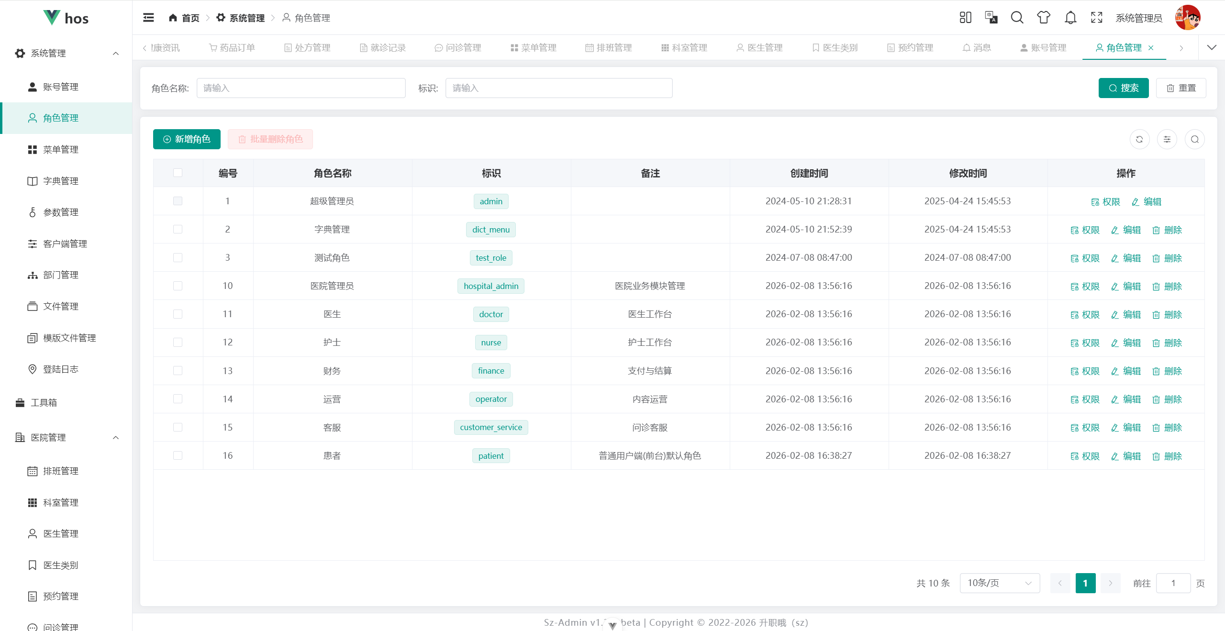Tick the checkbox for the patient role row
This screenshot has width=1225, height=631.
[x=178, y=455]
